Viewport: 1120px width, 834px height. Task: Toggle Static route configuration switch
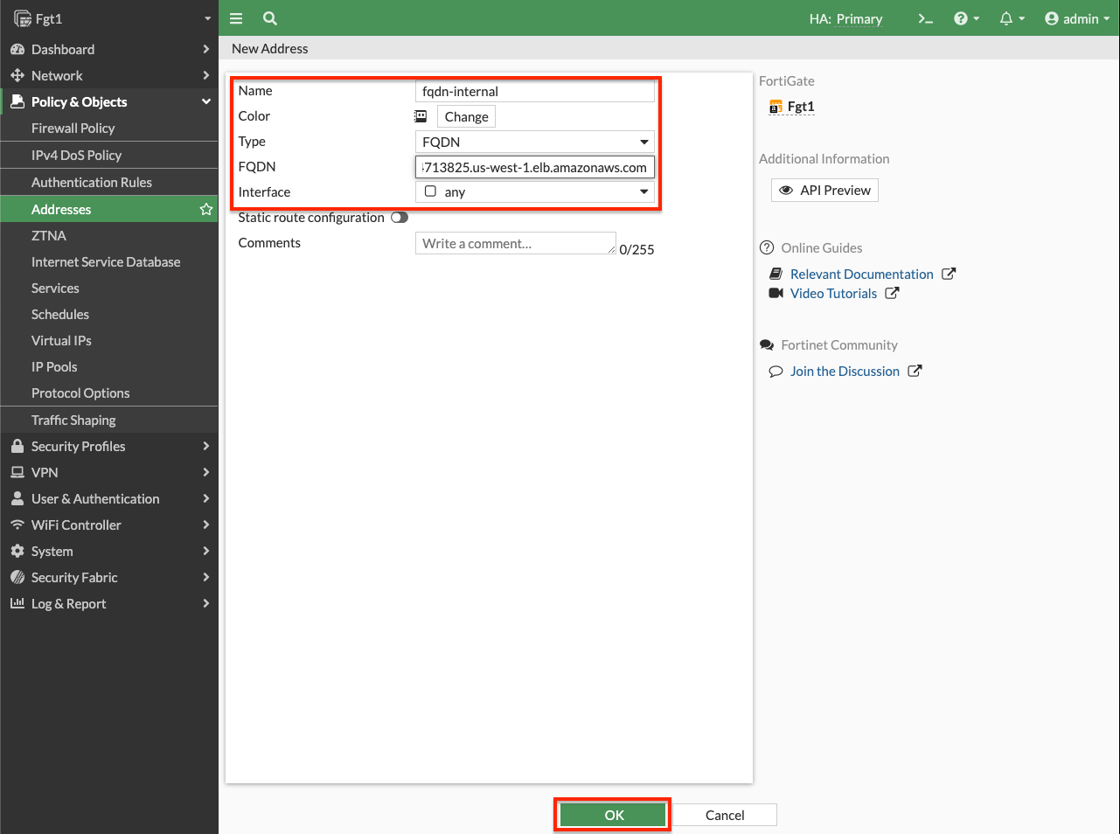tap(400, 217)
